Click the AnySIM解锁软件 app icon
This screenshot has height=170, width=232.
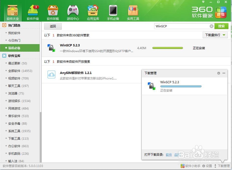click(x=51, y=75)
